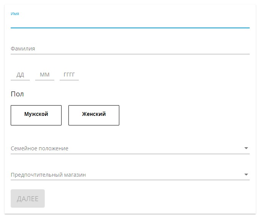
Task: Click the bold Мужской label text
Action: [x=36, y=114]
